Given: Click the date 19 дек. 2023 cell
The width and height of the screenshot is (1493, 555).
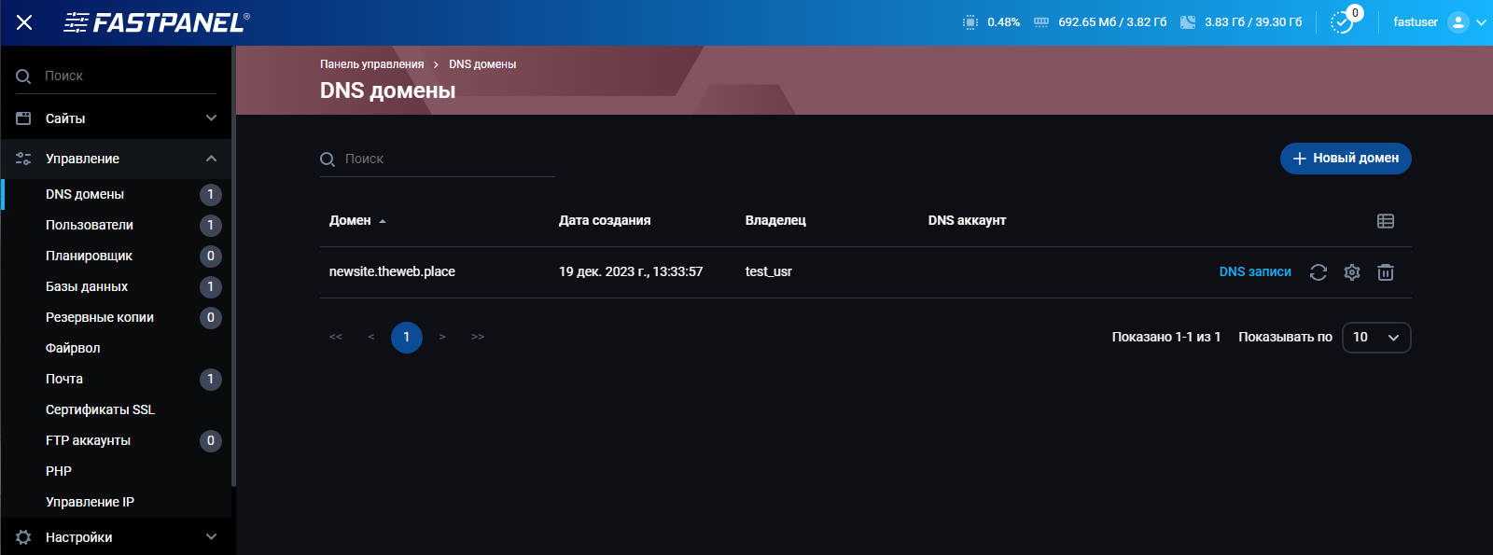Looking at the screenshot, I should [631, 272].
